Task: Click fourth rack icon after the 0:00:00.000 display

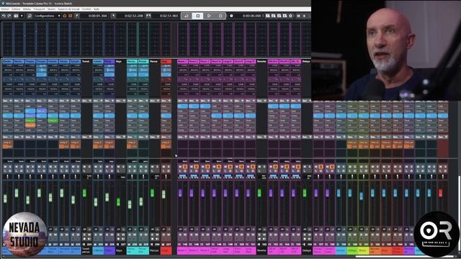Action: point(285,16)
